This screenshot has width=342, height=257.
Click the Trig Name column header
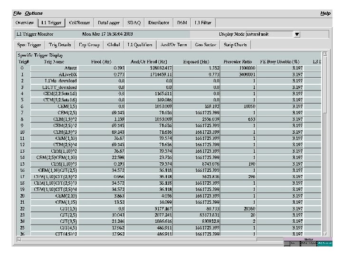(x=54, y=62)
